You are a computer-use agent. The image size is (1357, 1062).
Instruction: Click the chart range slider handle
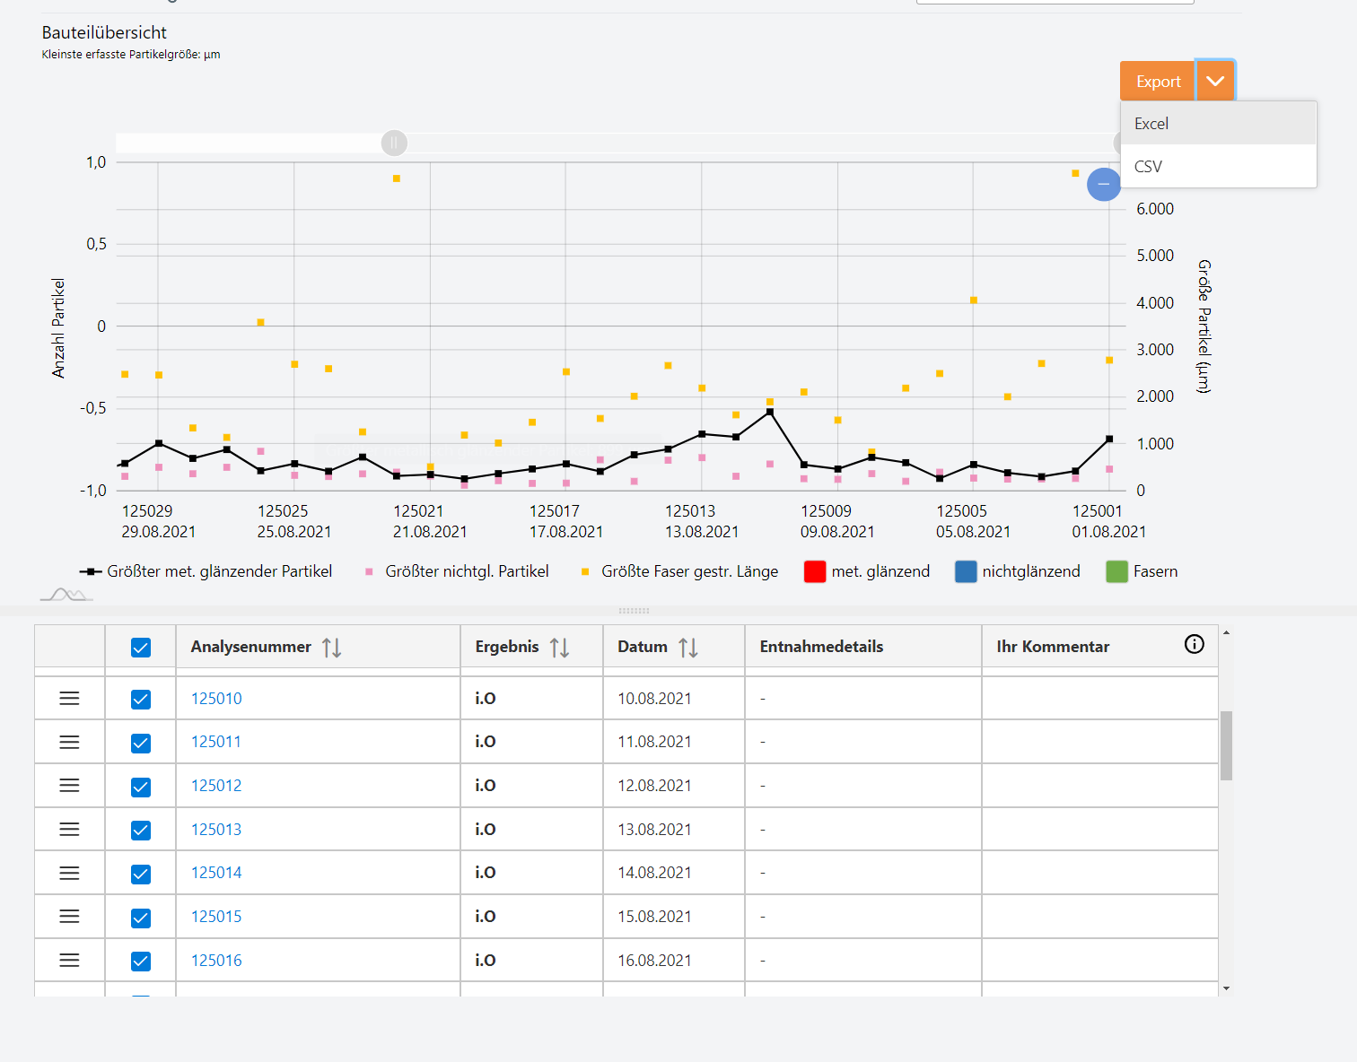pyautogui.click(x=394, y=143)
